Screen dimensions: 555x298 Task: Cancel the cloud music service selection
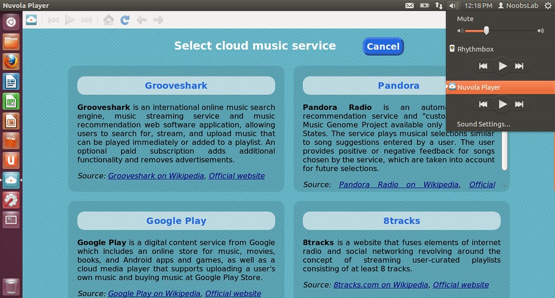(x=383, y=47)
